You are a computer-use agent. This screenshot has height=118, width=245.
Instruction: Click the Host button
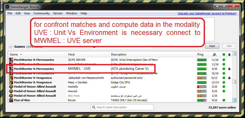click(212, 46)
